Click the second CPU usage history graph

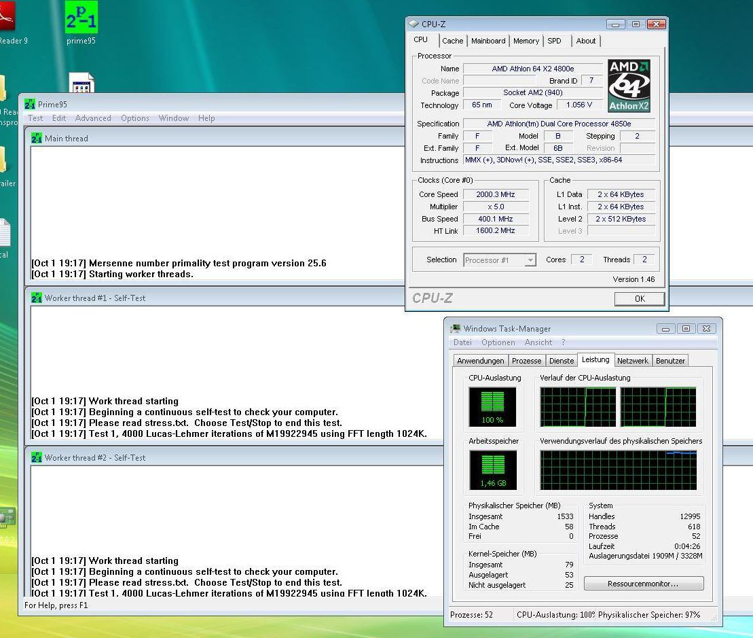click(x=658, y=407)
